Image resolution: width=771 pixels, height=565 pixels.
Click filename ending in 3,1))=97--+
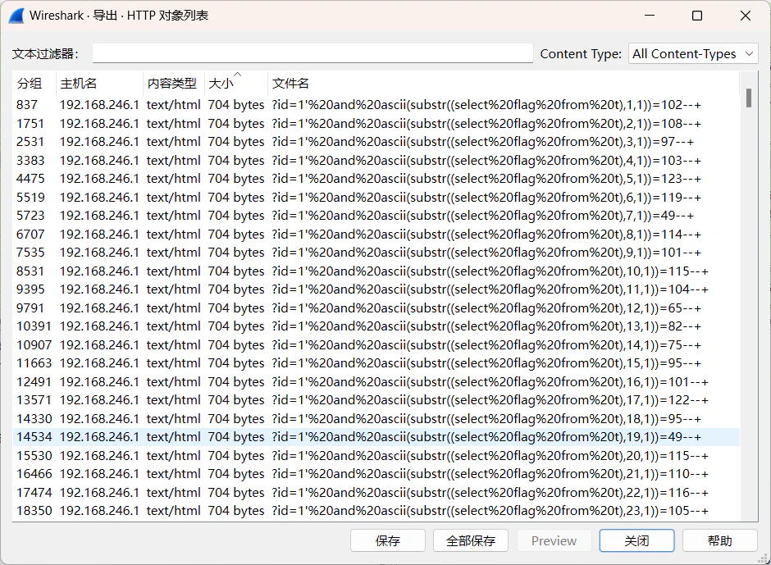[x=483, y=142]
